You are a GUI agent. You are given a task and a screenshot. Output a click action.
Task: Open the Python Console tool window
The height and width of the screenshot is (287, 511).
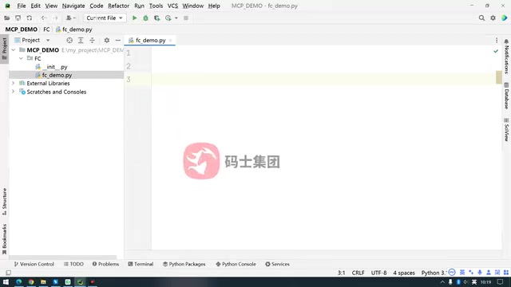(x=236, y=264)
